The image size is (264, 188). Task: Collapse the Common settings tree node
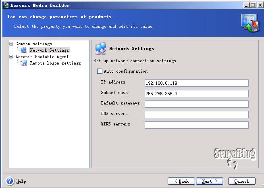(11, 44)
